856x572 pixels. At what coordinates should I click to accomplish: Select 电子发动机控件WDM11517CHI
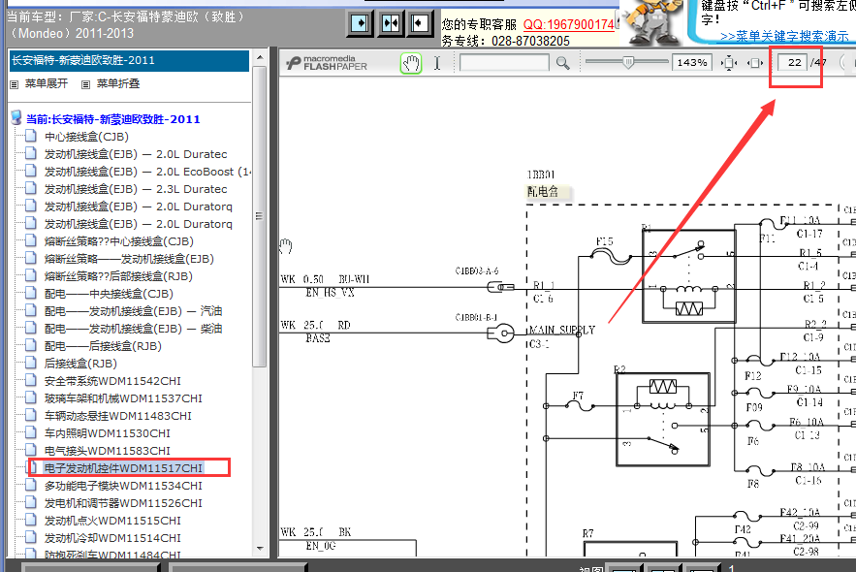pos(123,468)
